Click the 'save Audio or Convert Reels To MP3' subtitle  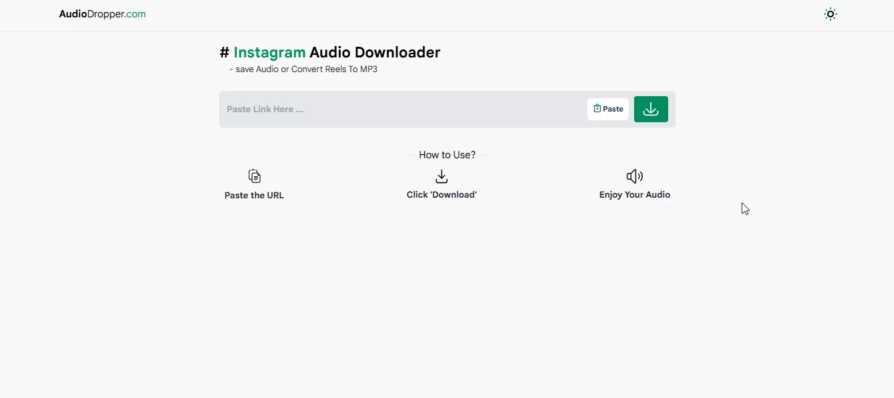(303, 69)
